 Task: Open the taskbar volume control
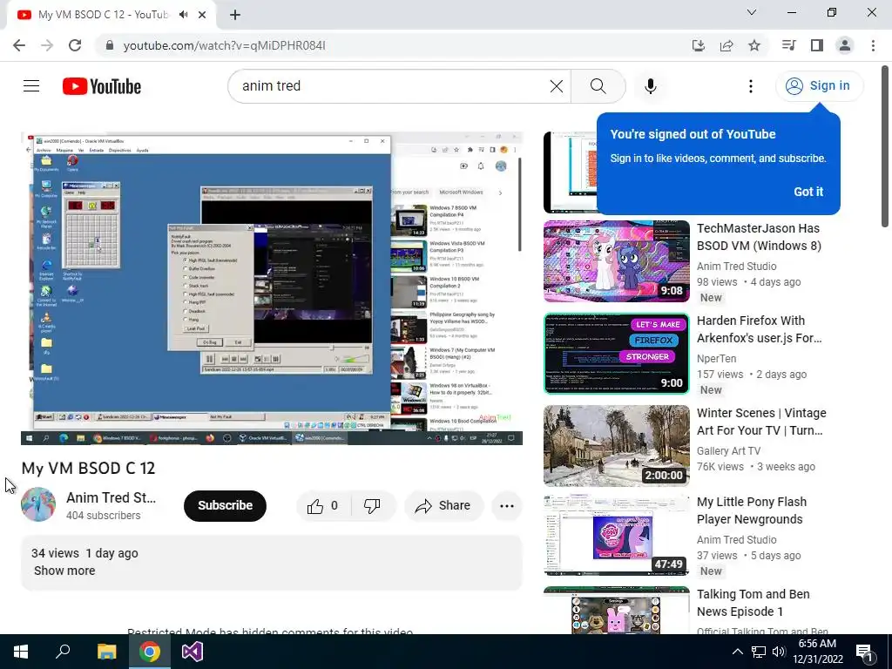pyautogui.click(x=779, y=652)
